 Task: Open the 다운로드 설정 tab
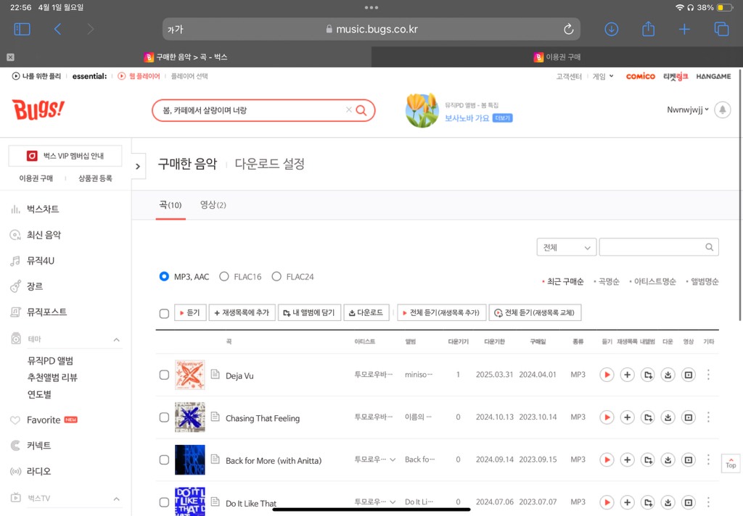click(x=270, y=164)
